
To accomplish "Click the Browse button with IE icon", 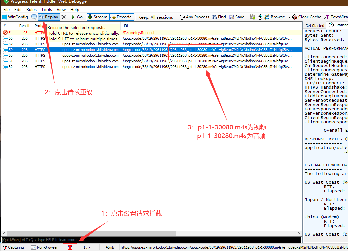I will click(x=275, y=17).
